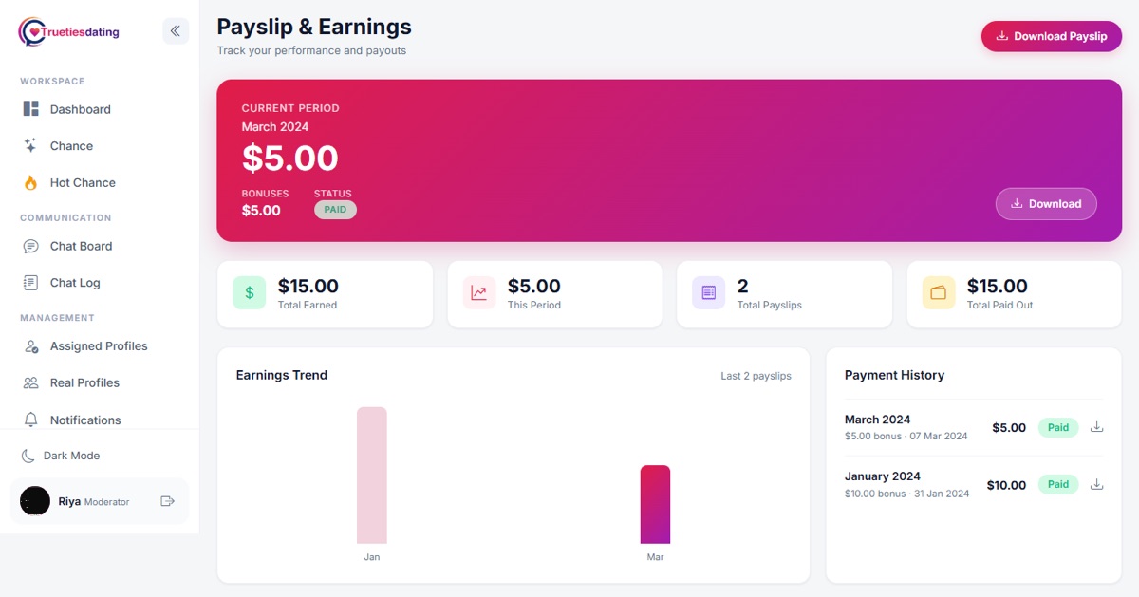Image resolution: width=1139 pixels, height=597 pixels.
Task: Click the Download Payslip button
Action: click(1052, 36)
